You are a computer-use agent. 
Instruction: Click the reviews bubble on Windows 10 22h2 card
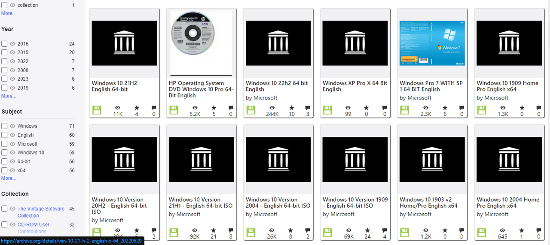pyautogui.click(x=307, y=108)
